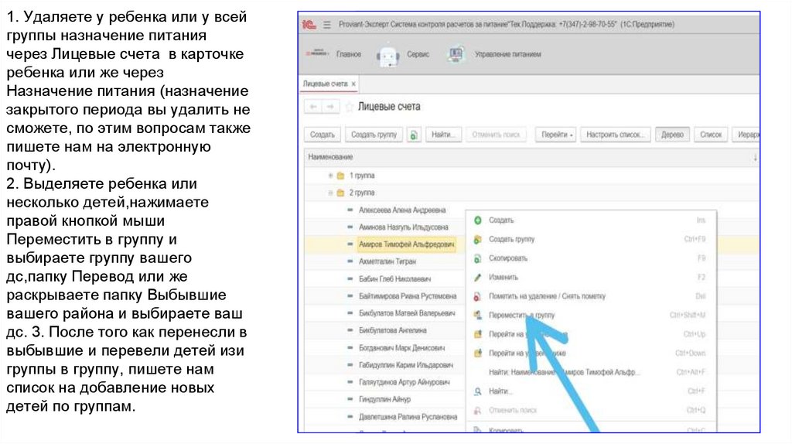Click the sort arrow in Наименование header
The height and width of the screenshot is (444, 792).
(x=755, y=158)
